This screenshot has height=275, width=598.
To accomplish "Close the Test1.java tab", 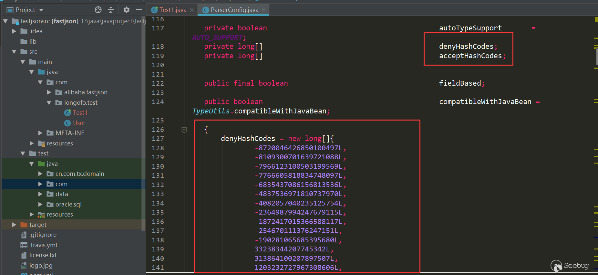I will pos(192,10).
